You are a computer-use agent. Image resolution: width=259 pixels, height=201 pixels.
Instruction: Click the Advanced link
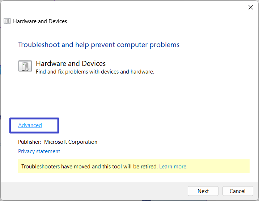(30, 125)
